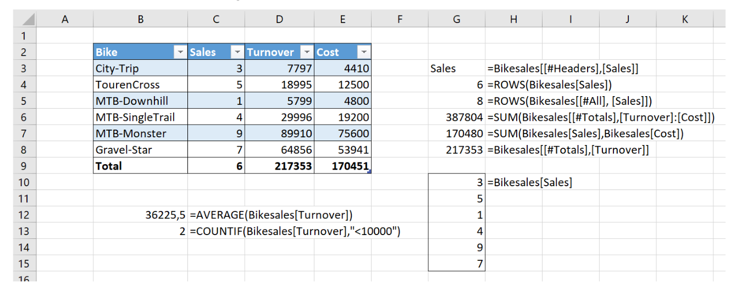The image size is (736, 290).
Task: Select Cost value 12500
Action: [x=342, y=85]
